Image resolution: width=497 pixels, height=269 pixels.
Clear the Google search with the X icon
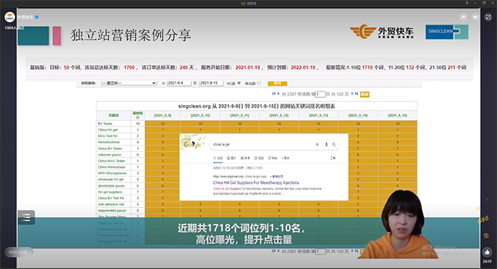[x=317, y=145]
